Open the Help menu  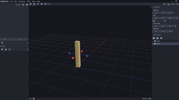38,1
